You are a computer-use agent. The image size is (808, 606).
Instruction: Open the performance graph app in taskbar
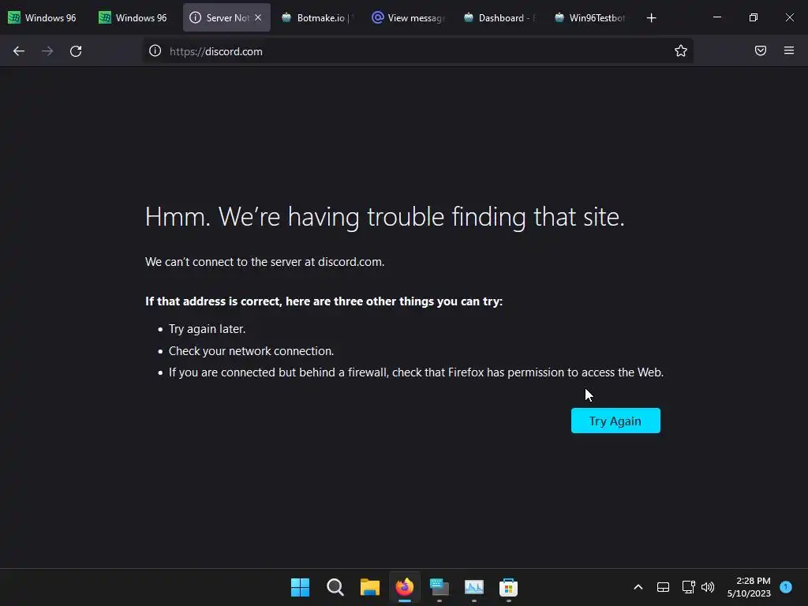(474, 587)
